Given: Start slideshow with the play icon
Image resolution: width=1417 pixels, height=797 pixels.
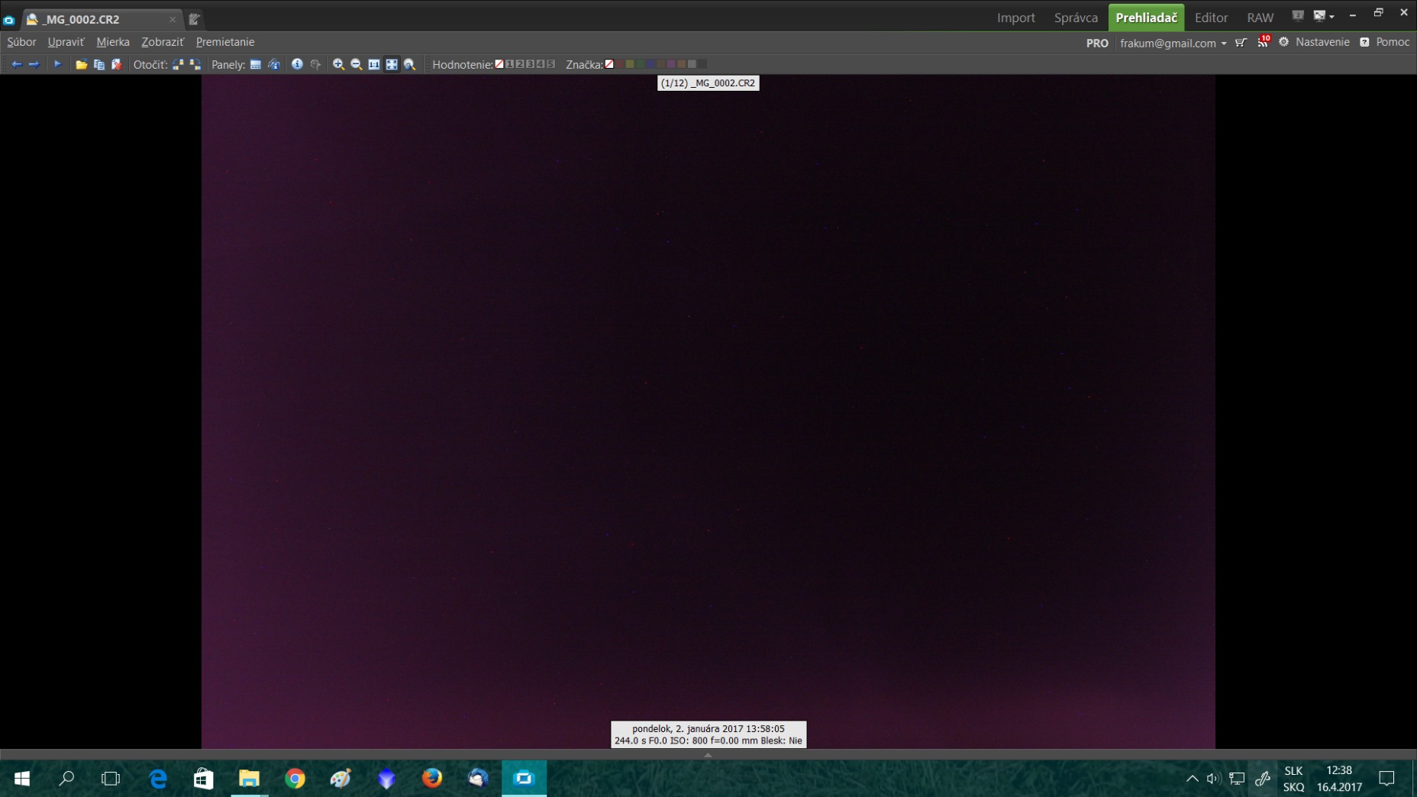Looking at the screenshot, I should click(57, 65).
